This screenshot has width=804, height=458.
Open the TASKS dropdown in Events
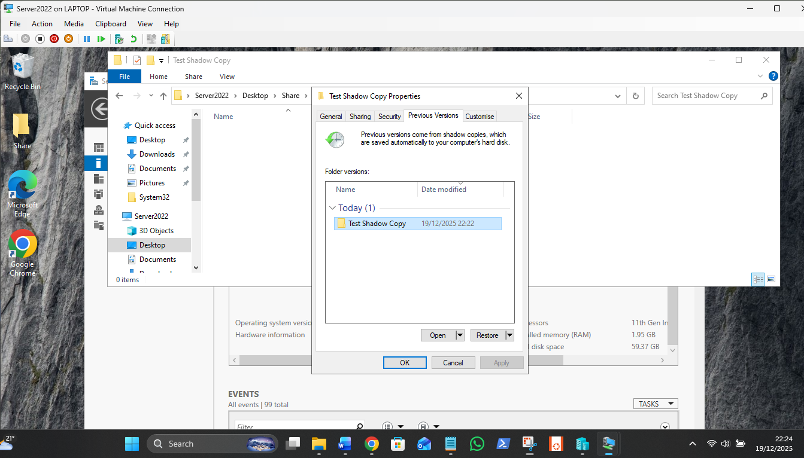click(655, 404)
